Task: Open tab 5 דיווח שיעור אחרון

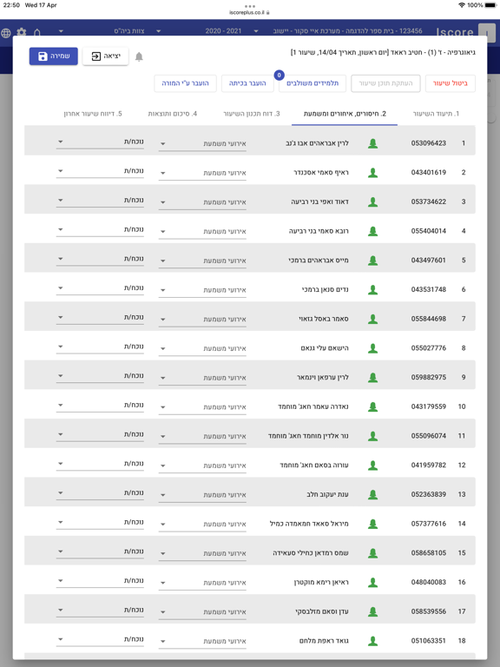Action: 93,114
